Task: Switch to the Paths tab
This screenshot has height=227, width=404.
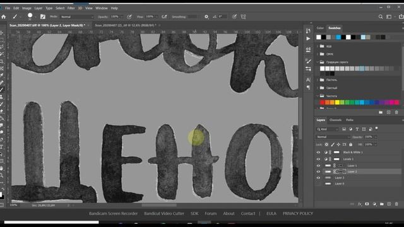Action: [350, 120]
